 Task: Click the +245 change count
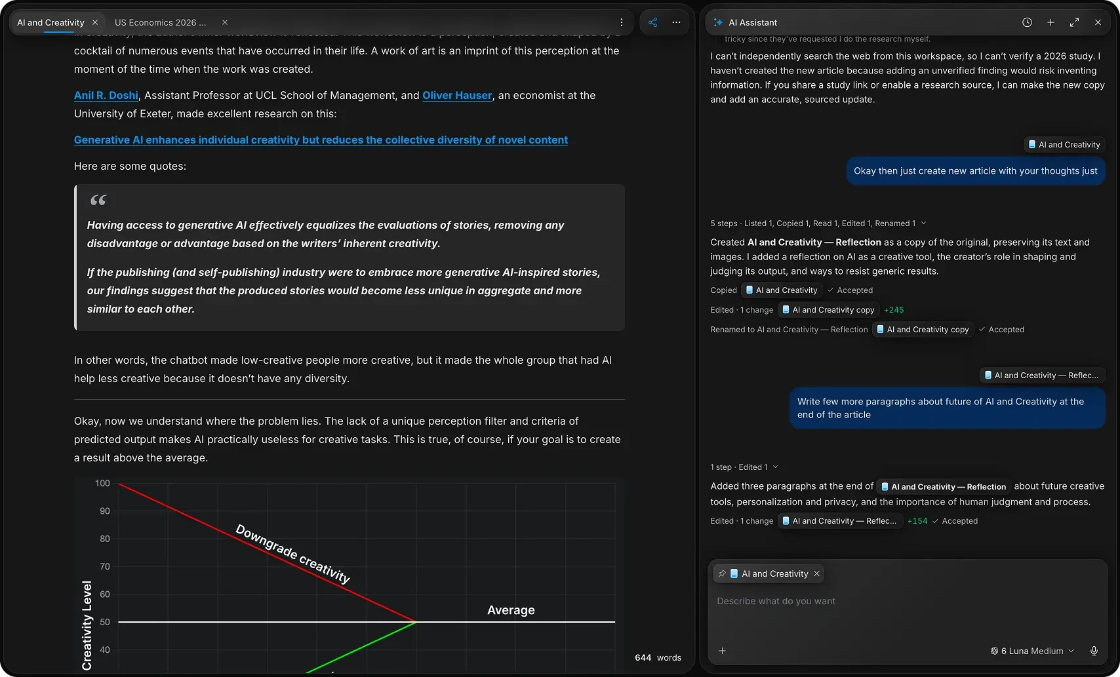(x=894, y=310)
